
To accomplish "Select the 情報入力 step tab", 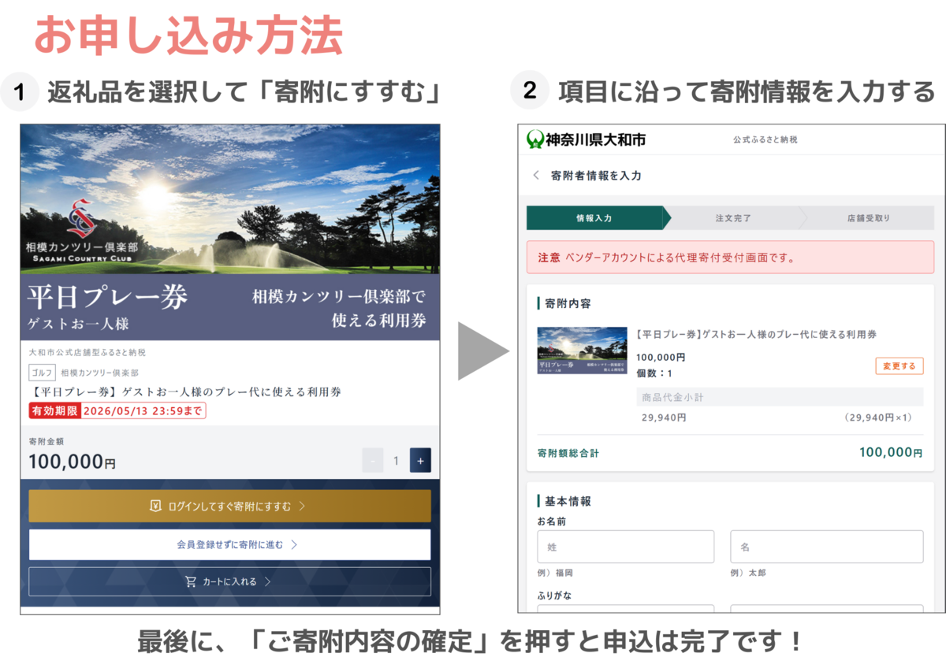I will click(x=594, y=218).
